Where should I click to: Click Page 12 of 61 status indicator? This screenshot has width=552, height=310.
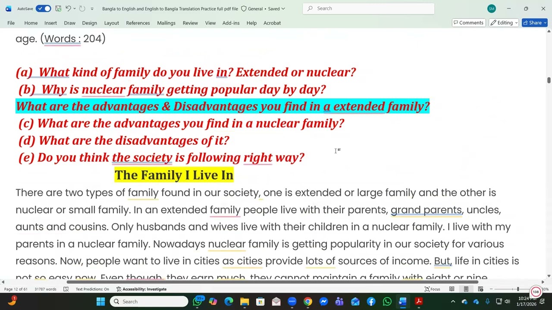[x=16, y=289]
